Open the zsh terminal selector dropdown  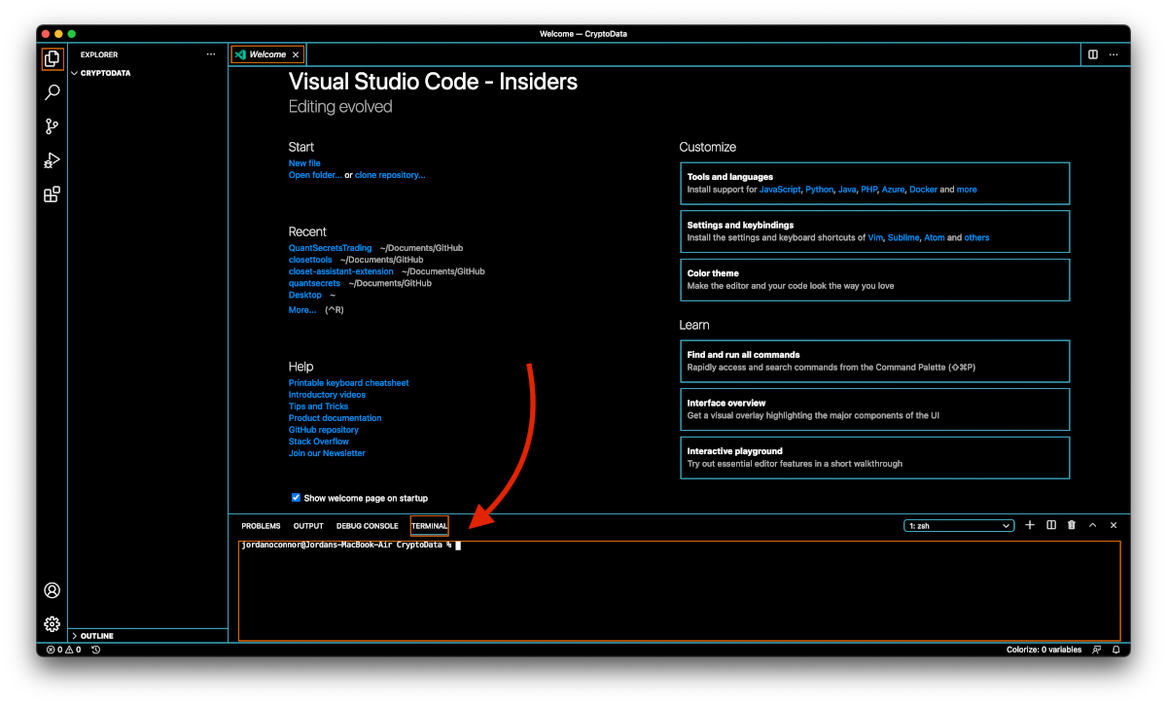coord(959,526)
